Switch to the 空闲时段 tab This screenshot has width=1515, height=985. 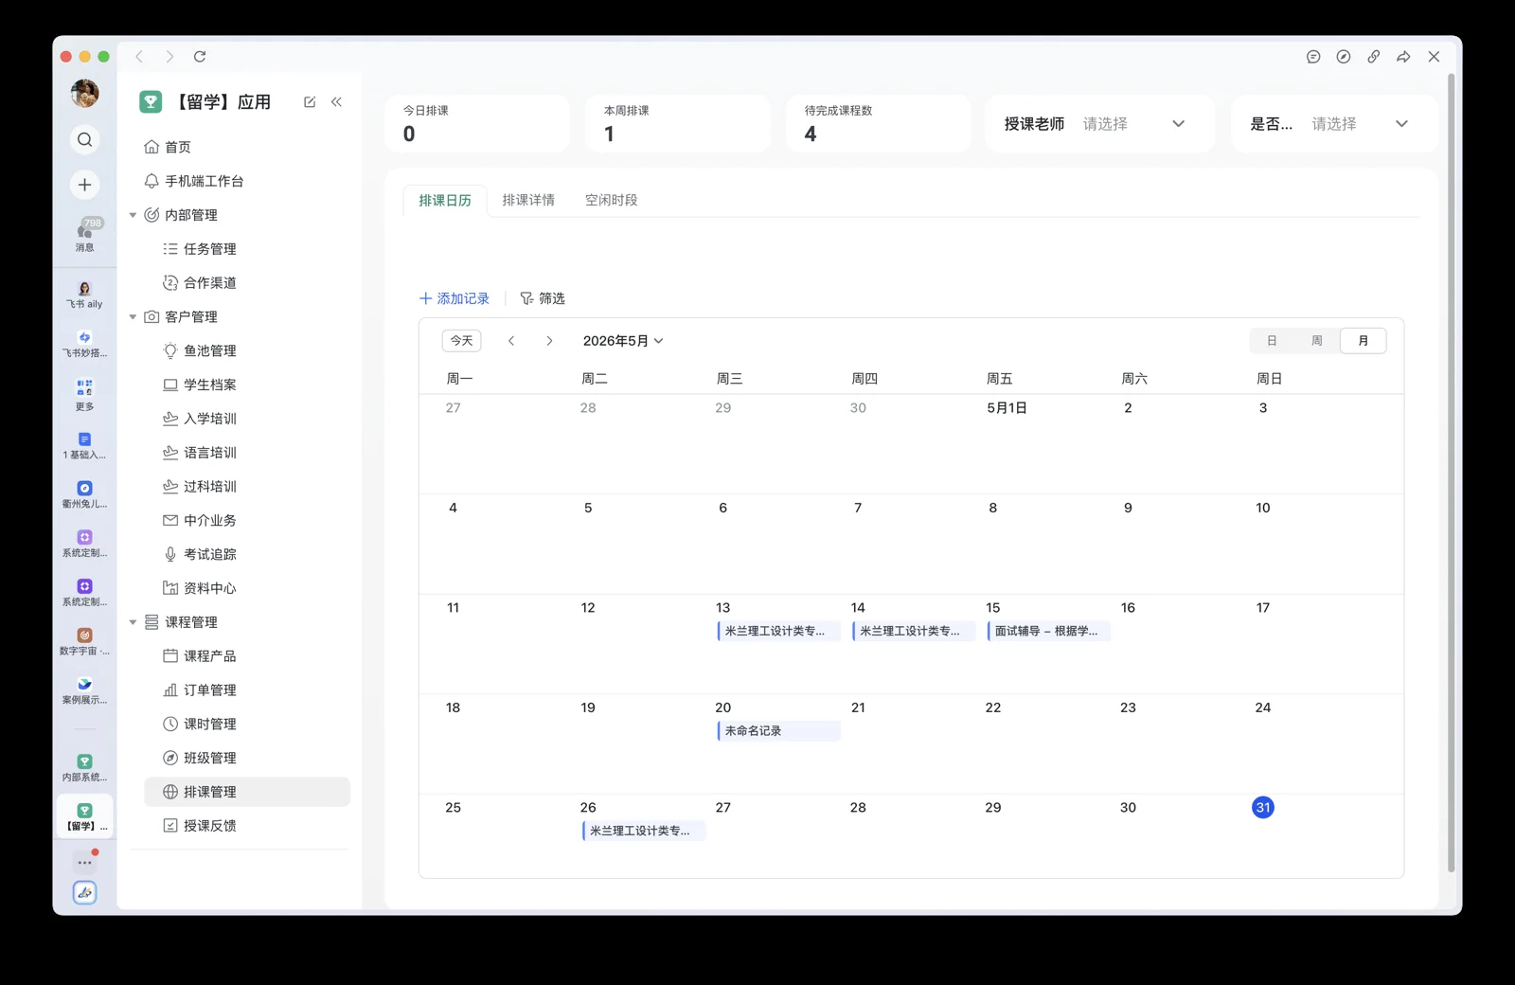(x=611, y=200)
